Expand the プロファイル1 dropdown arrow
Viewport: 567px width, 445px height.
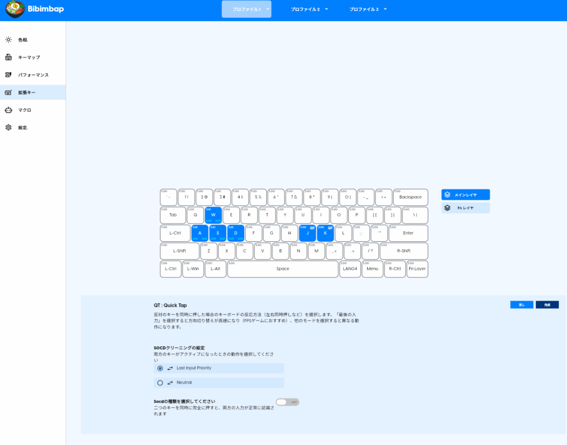[x=268, y=9]
